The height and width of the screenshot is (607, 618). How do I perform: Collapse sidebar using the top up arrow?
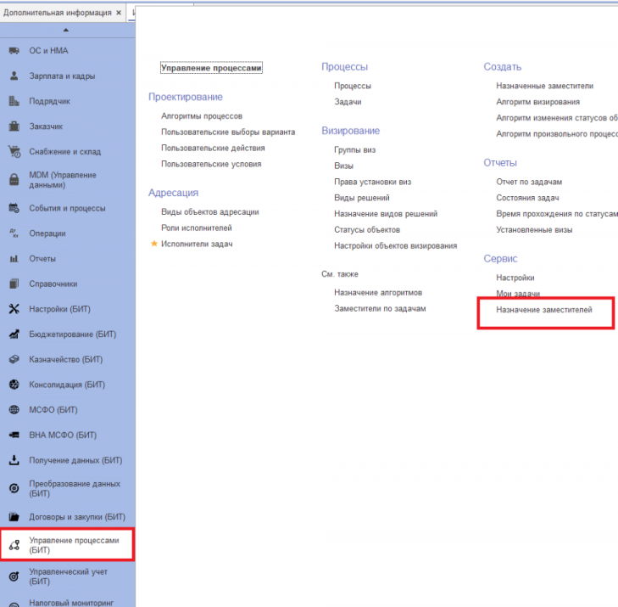click(66, 30)
